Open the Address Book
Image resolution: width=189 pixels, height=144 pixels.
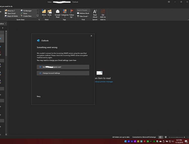click(83, 13)
